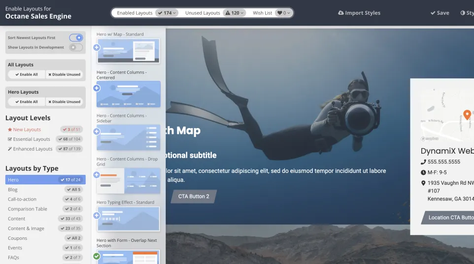Select the Blog layout type

coord(45,190)
